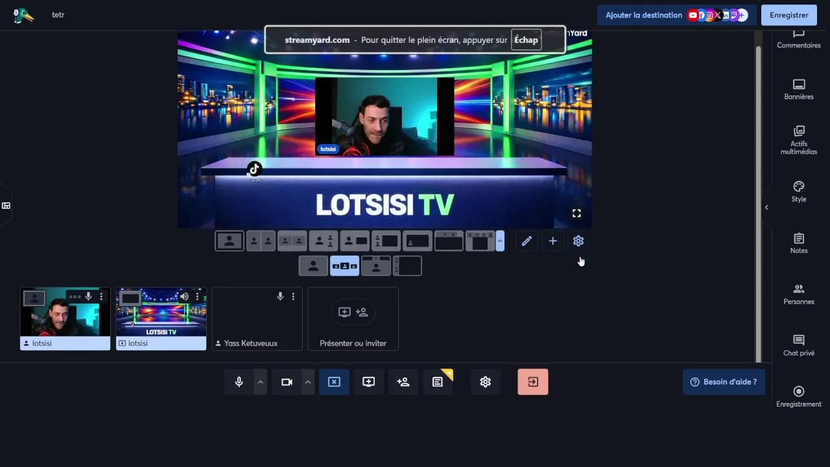Image resolution: width=830 pixels, height=467 pixels.
Task: Click TikTok logo on stage preview
Action: click(x=254, y=169)
